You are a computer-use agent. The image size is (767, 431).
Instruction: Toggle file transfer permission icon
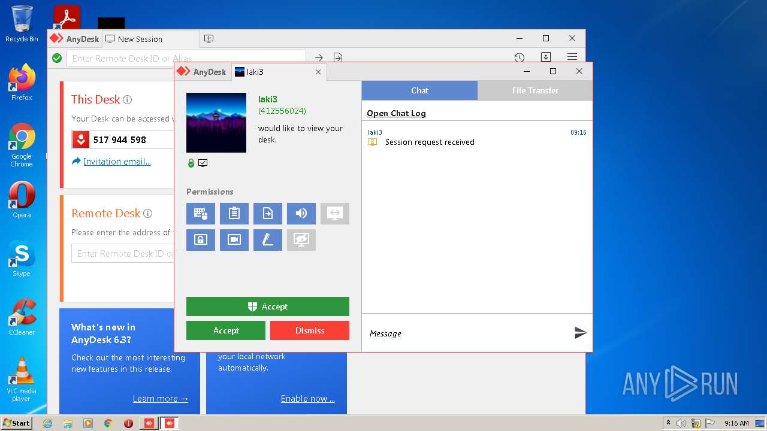pos(268,214)
